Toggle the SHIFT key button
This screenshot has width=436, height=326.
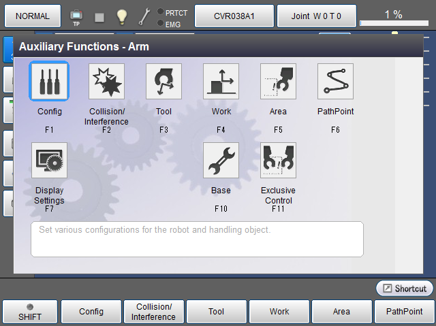coord(30,312)
